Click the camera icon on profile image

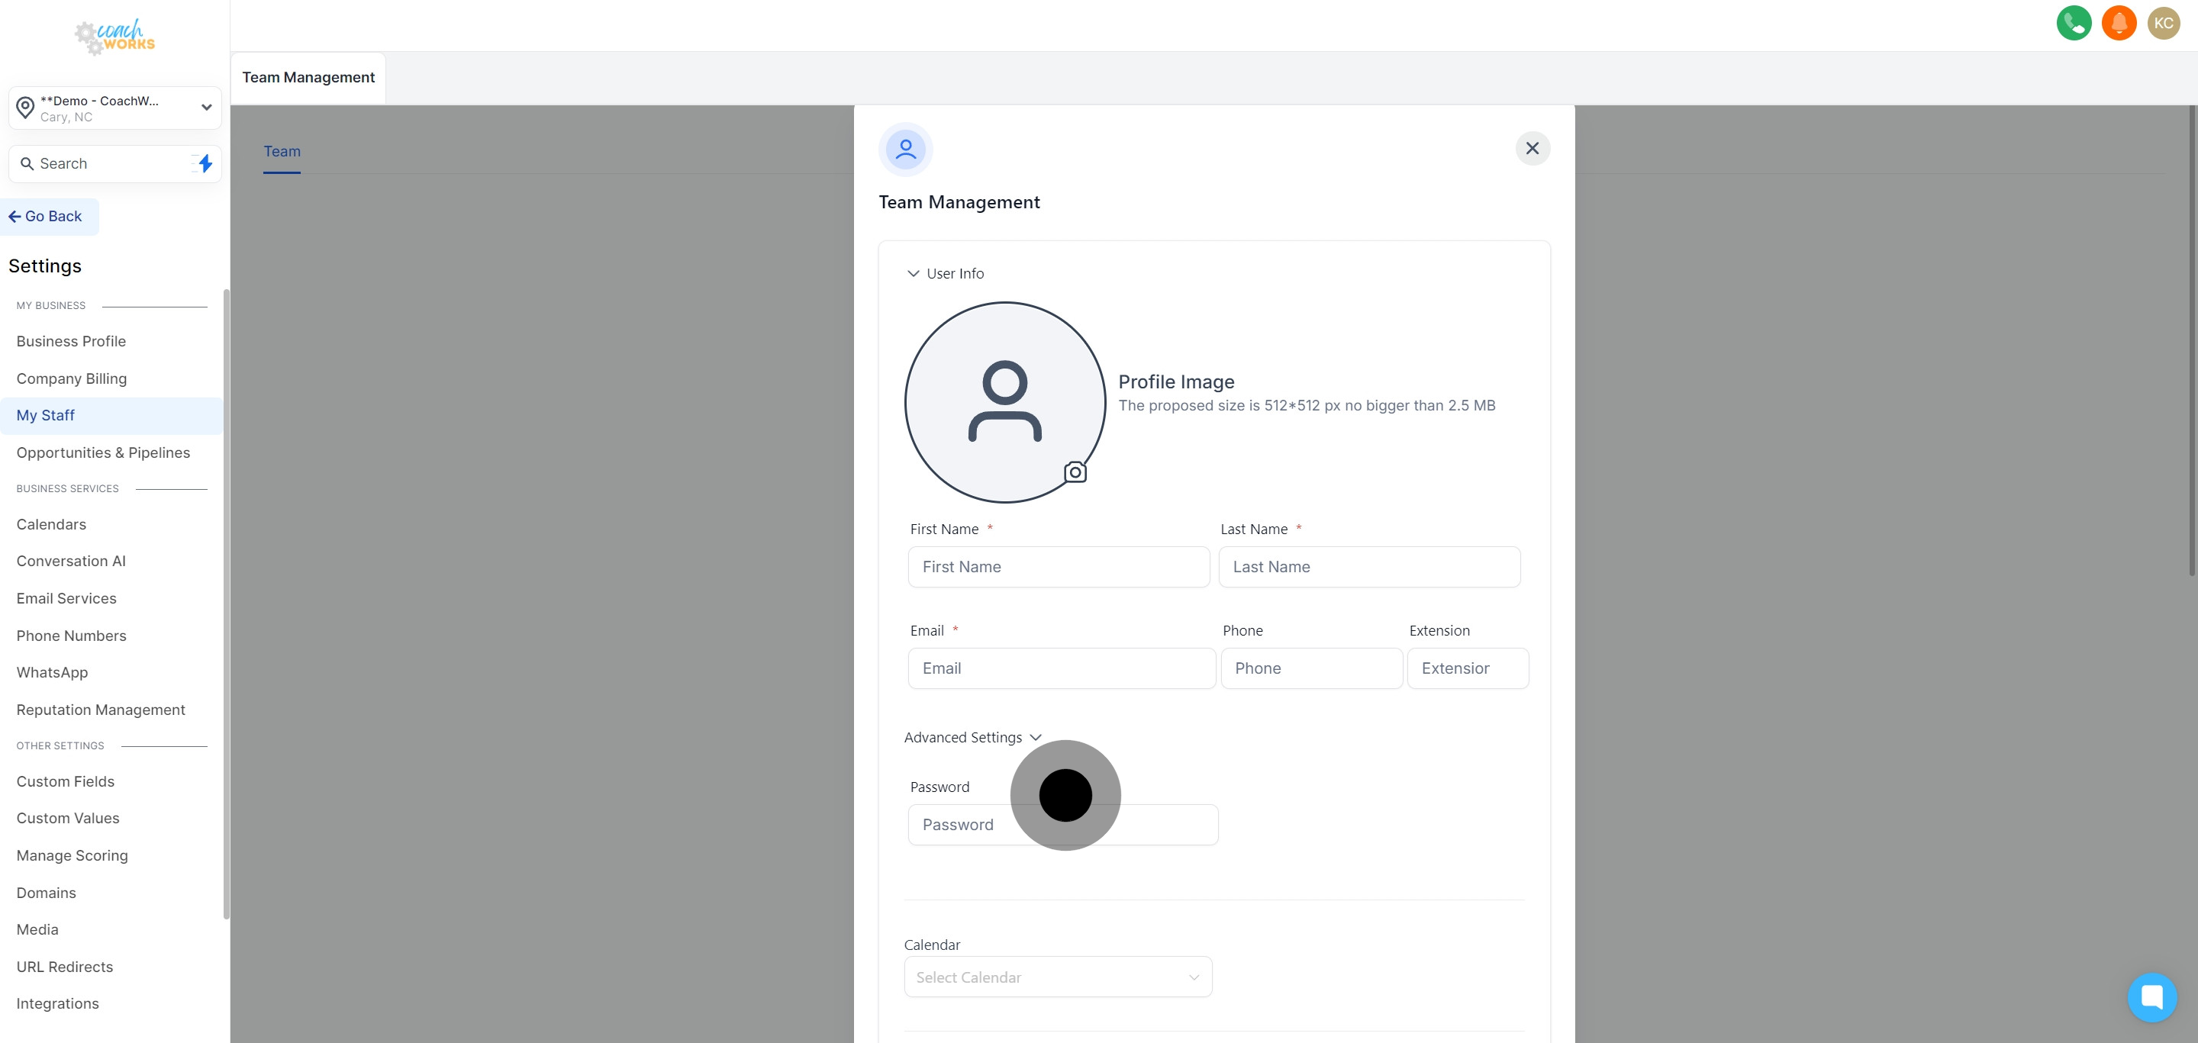(1075, 472)
